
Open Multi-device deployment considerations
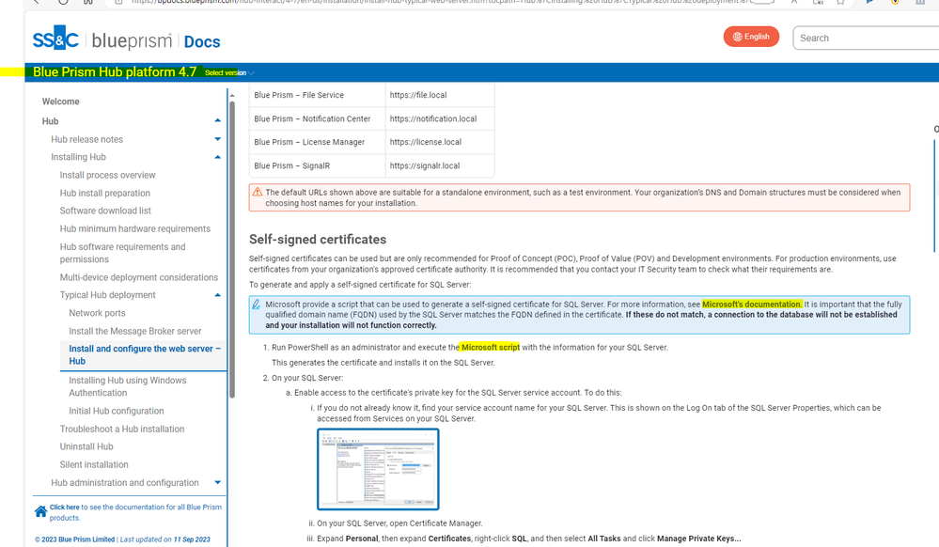[x=139, y=277]
